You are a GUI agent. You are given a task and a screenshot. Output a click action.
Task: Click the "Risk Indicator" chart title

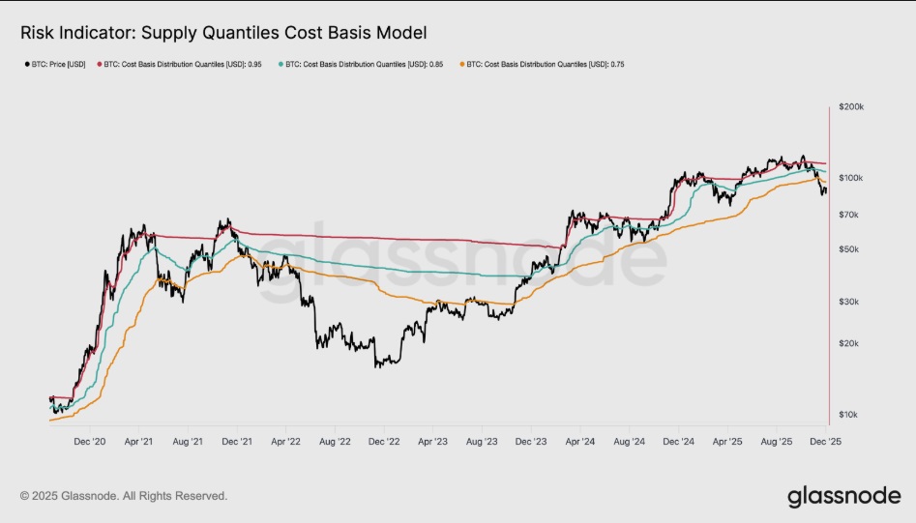(x=223, y=33)
